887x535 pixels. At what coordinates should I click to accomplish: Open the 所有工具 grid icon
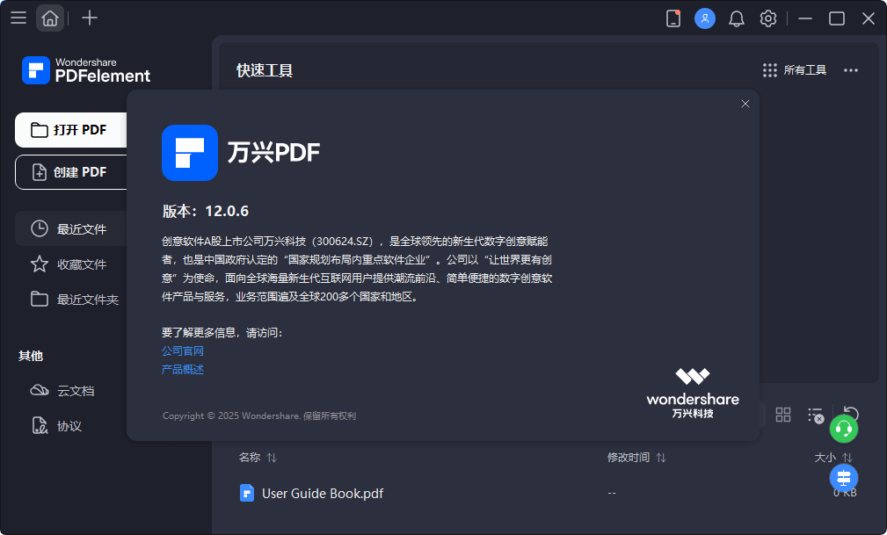(x=769, y=70)
